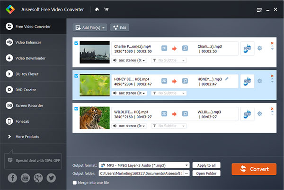Click WILDL...).mp3 output file name
This screenshot has height=190, width=284.
pos(209,112)
